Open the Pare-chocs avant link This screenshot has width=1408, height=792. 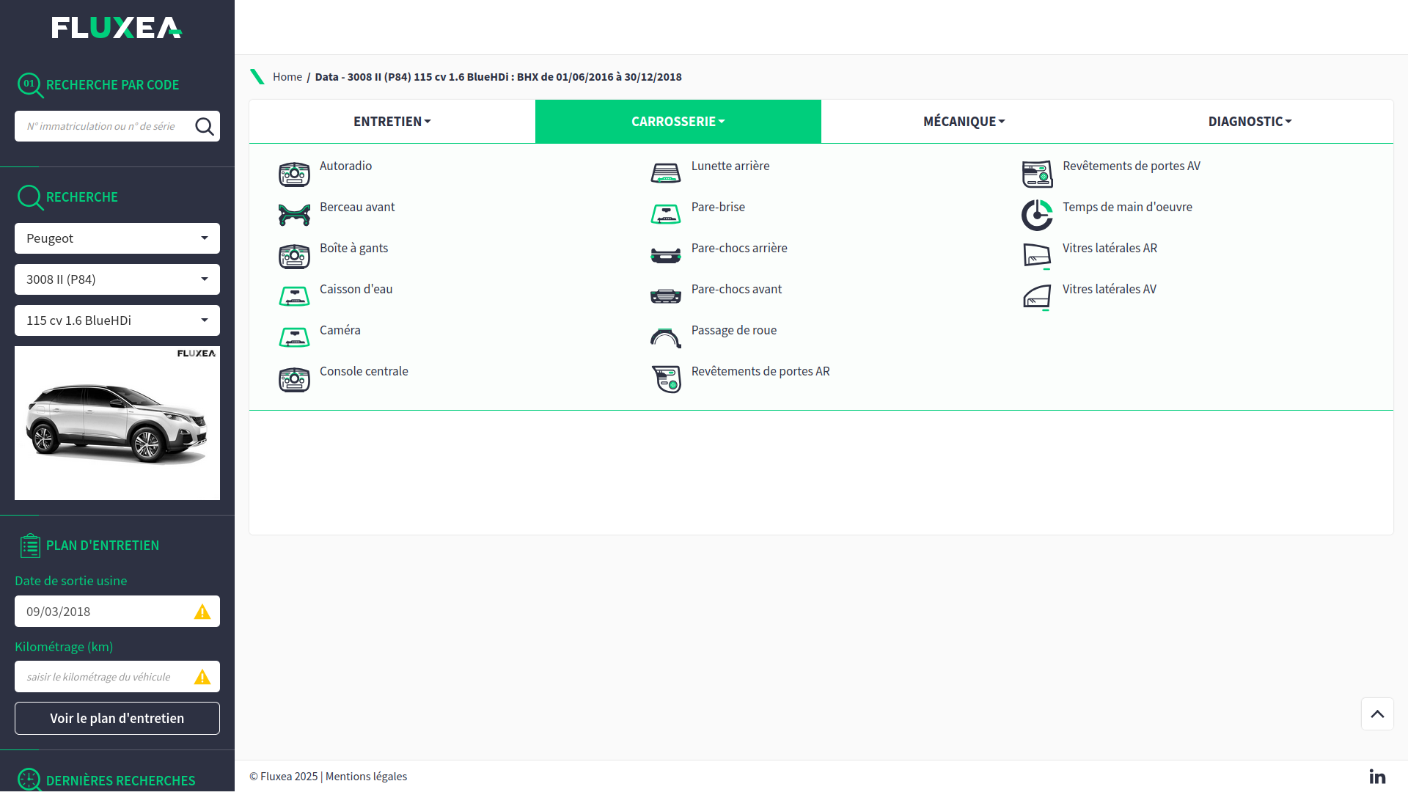736,290
